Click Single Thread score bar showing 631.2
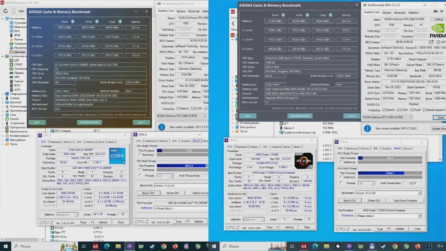Viewport: 446px width, 251px height. click(390, 158)
